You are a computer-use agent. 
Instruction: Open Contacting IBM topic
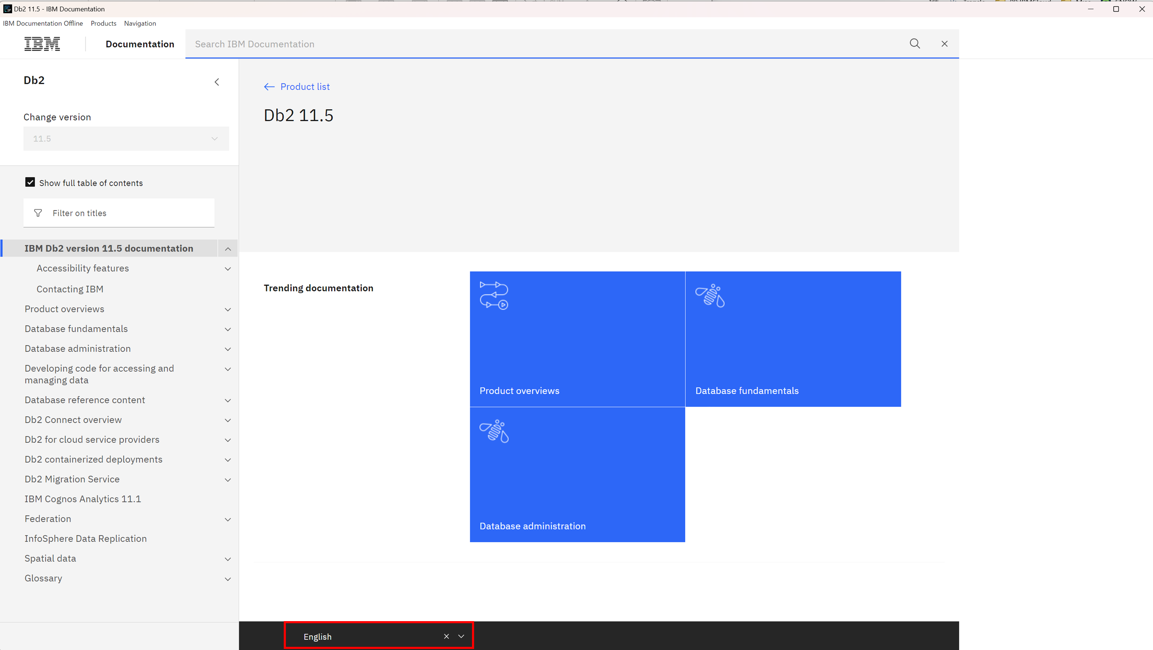click(70, 289)
